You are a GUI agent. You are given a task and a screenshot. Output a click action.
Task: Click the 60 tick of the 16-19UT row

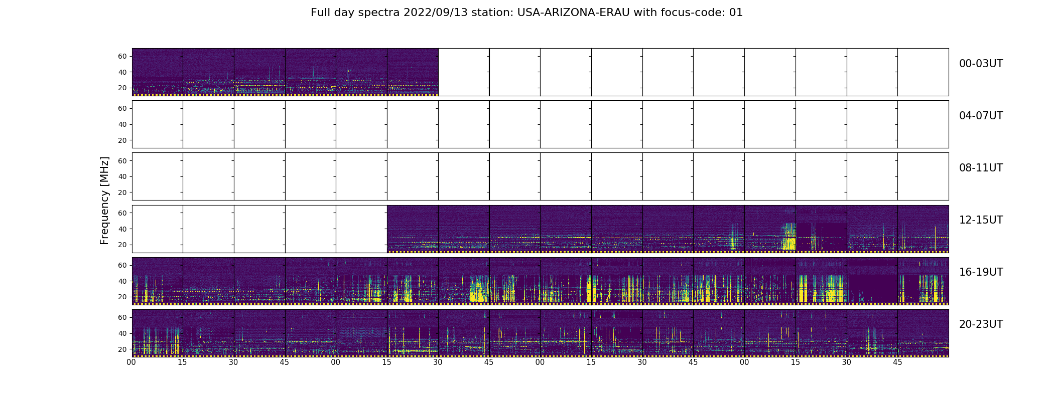122,265
